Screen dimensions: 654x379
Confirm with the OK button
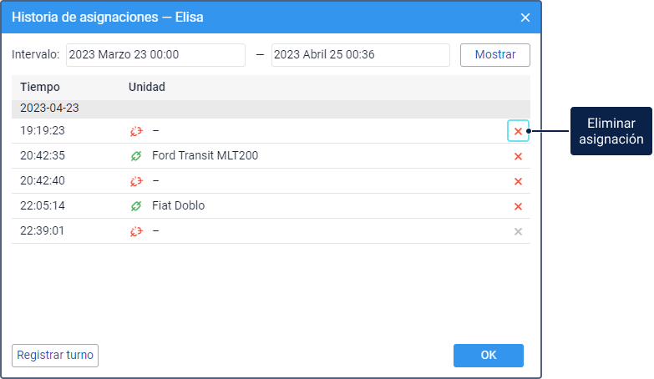488,356
